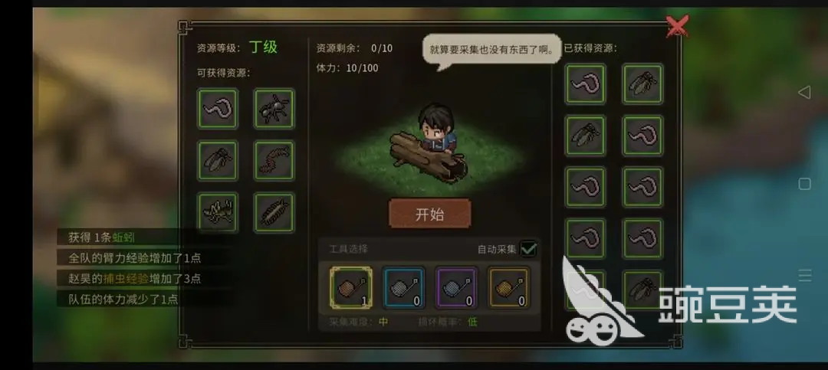Select the dark millipede resource icon
Image resolution: width=828 pixels, height=370 pixels.
pyautogui.click(x=274, y=212)
